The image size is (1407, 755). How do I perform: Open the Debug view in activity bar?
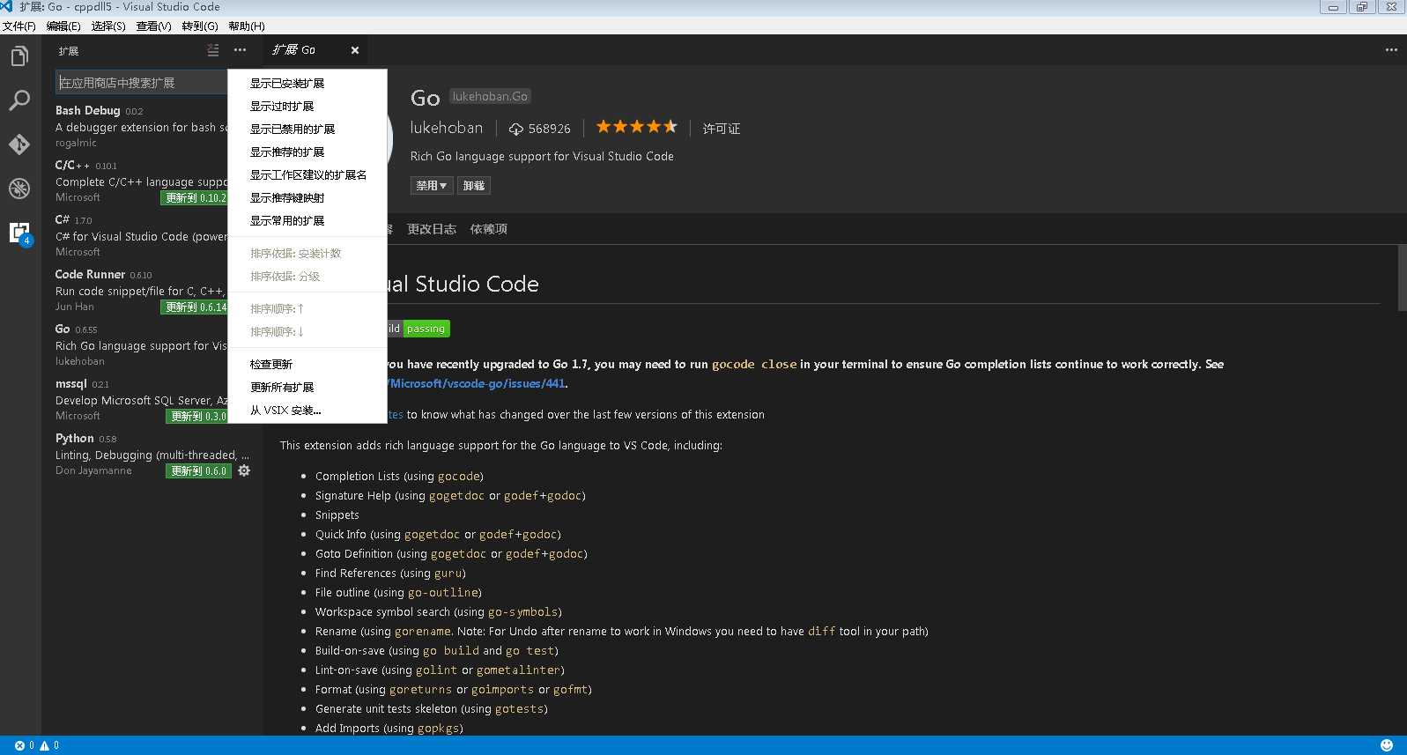click(19, 188)
